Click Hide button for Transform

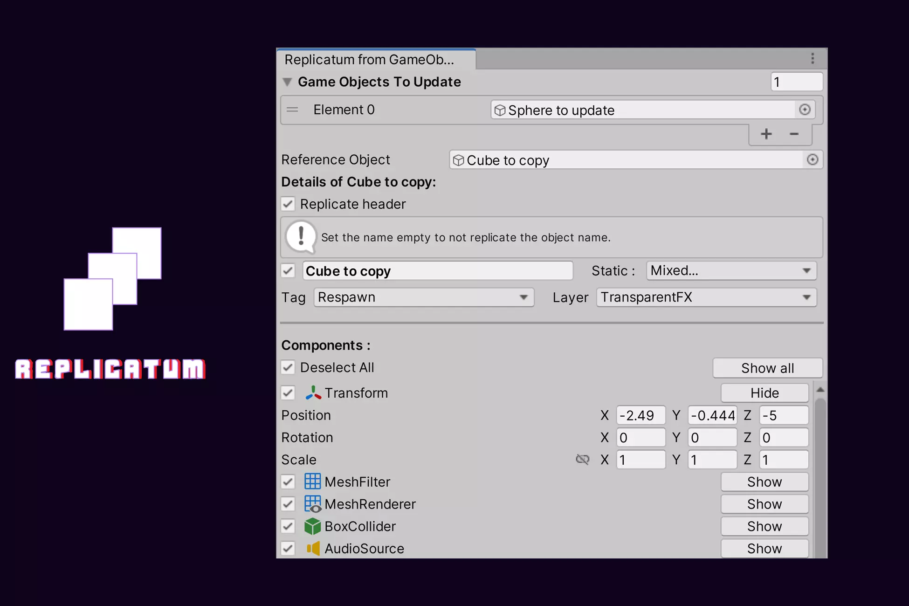tap(764, 393)
